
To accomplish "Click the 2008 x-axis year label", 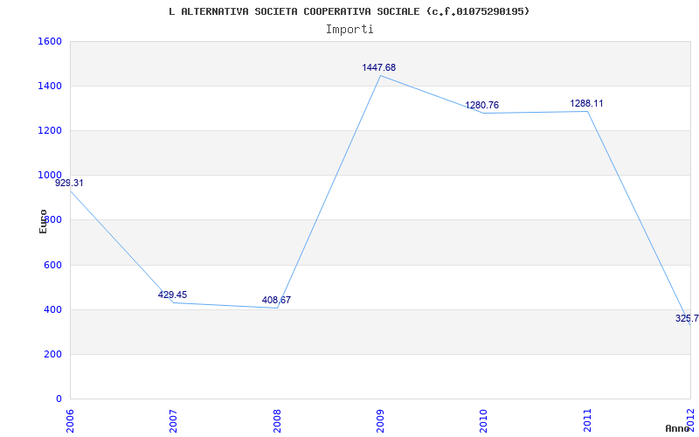I will 277,420.
